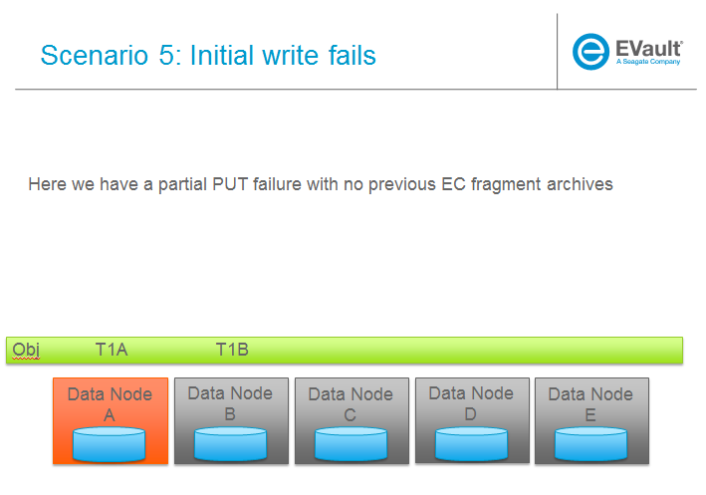Click the 'Data Node B' label text
Screen dimensions: 706x495
230,403
